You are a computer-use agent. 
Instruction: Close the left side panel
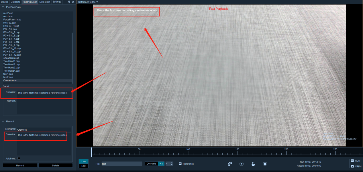point(73,2)
